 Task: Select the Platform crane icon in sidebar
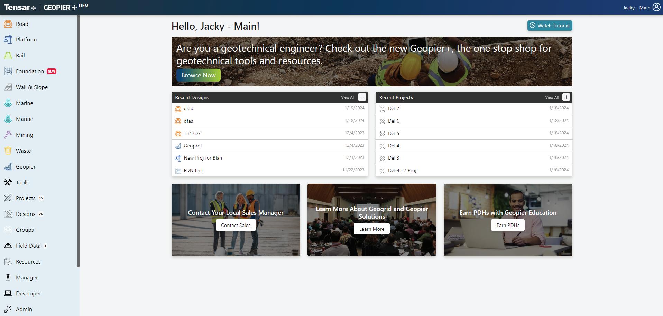[8, 39]
